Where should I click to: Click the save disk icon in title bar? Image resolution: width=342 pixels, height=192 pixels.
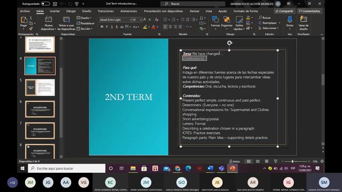point(55,4)
